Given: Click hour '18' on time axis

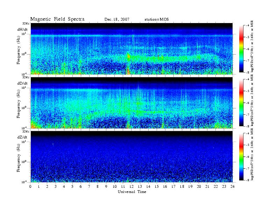Looking at the screenshot, I should [182, 186].
